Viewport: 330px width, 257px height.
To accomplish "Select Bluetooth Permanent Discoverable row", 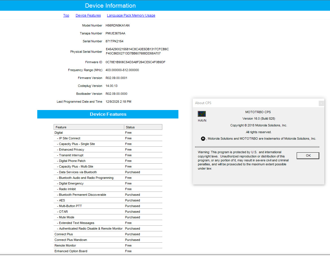I will pos(108,195).
